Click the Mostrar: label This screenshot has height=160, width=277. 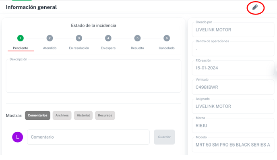click(x=14, y=115)
